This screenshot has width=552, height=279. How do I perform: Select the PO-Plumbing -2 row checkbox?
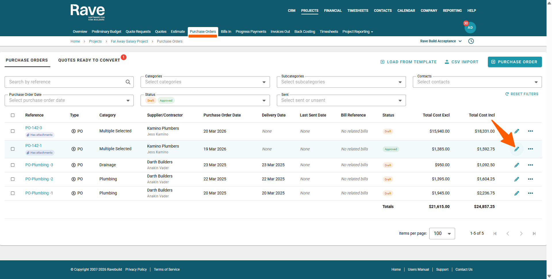13,179
